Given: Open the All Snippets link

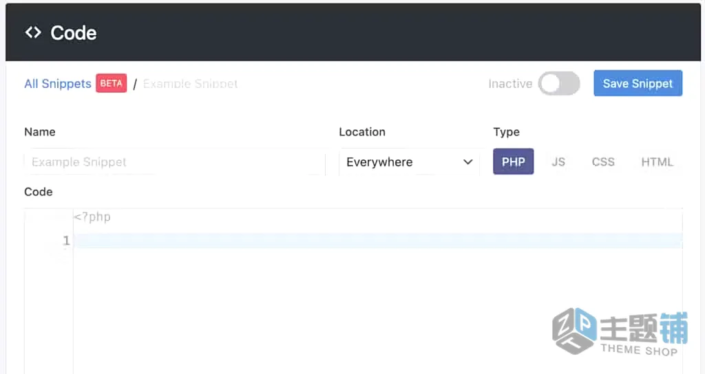Looking at the screenshot, I should 58,83.
